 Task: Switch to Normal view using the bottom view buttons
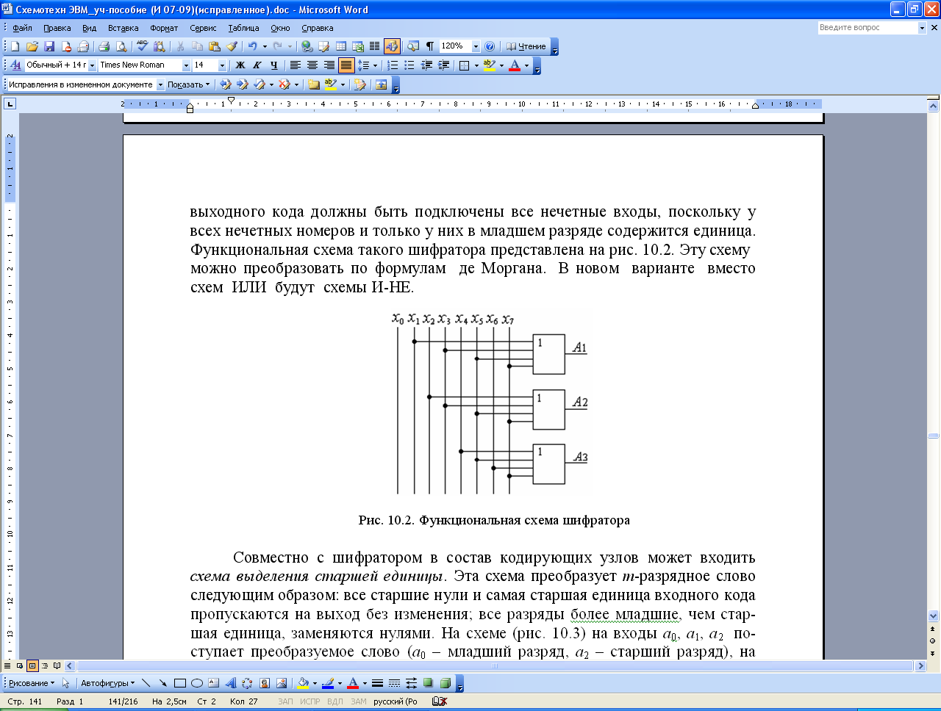tap(7, 666)
